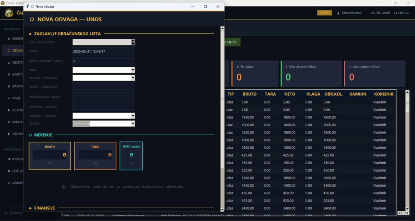
Task: Open the TIP (ULAZ/IZLAZ) dropdown
Action: pyautogui.click(x=133, y=42)
